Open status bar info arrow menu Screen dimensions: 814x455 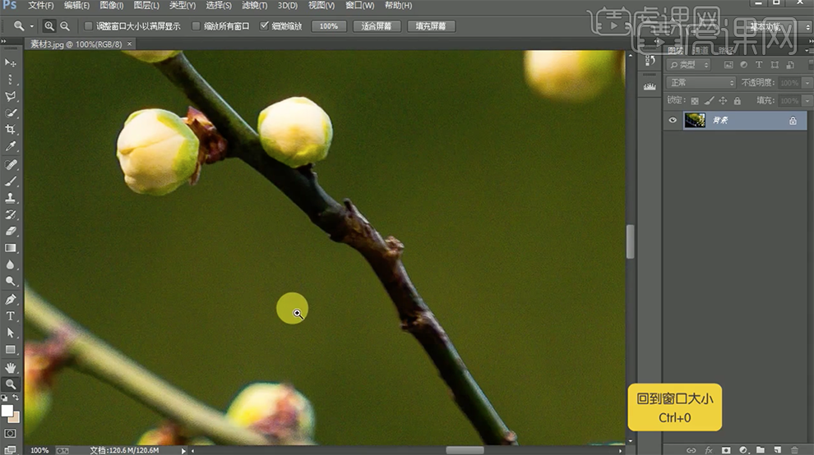coord(183,450)
